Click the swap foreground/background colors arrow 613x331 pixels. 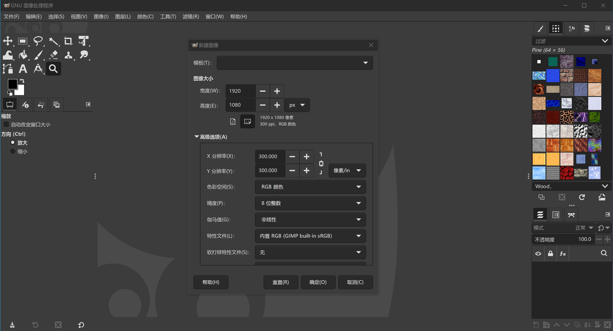pyautogui.click(x=22, y=81)
